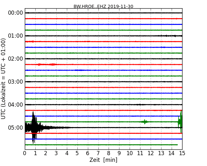Click the Zeit-axis tick label 12
Screen dimensions: 207x166
151,153
